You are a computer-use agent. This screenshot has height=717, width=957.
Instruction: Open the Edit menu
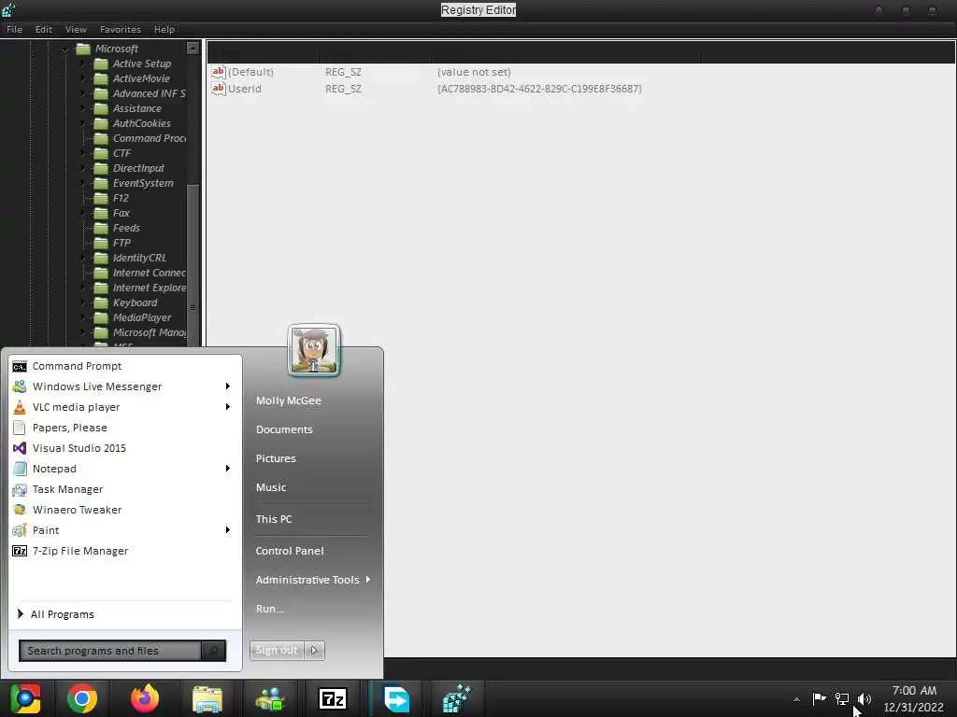click(x=43, y=29)
